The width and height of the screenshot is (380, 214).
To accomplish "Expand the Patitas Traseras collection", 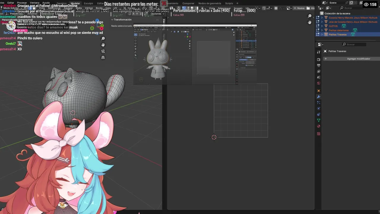I will [322, 34].
